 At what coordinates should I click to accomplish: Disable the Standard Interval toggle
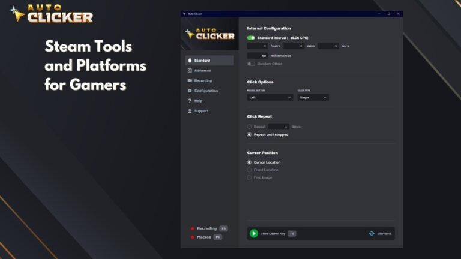[x=251, y=38]
